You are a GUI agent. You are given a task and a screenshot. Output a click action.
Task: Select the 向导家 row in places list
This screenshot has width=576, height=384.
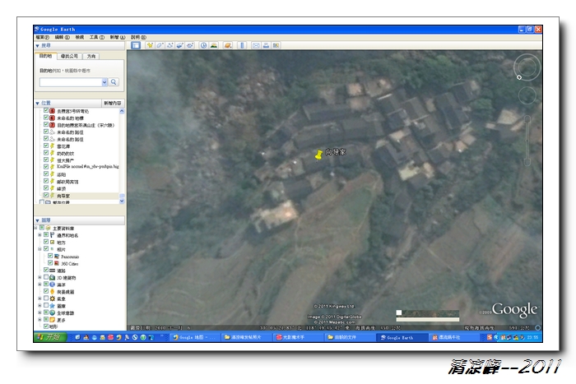coord(81,196)
